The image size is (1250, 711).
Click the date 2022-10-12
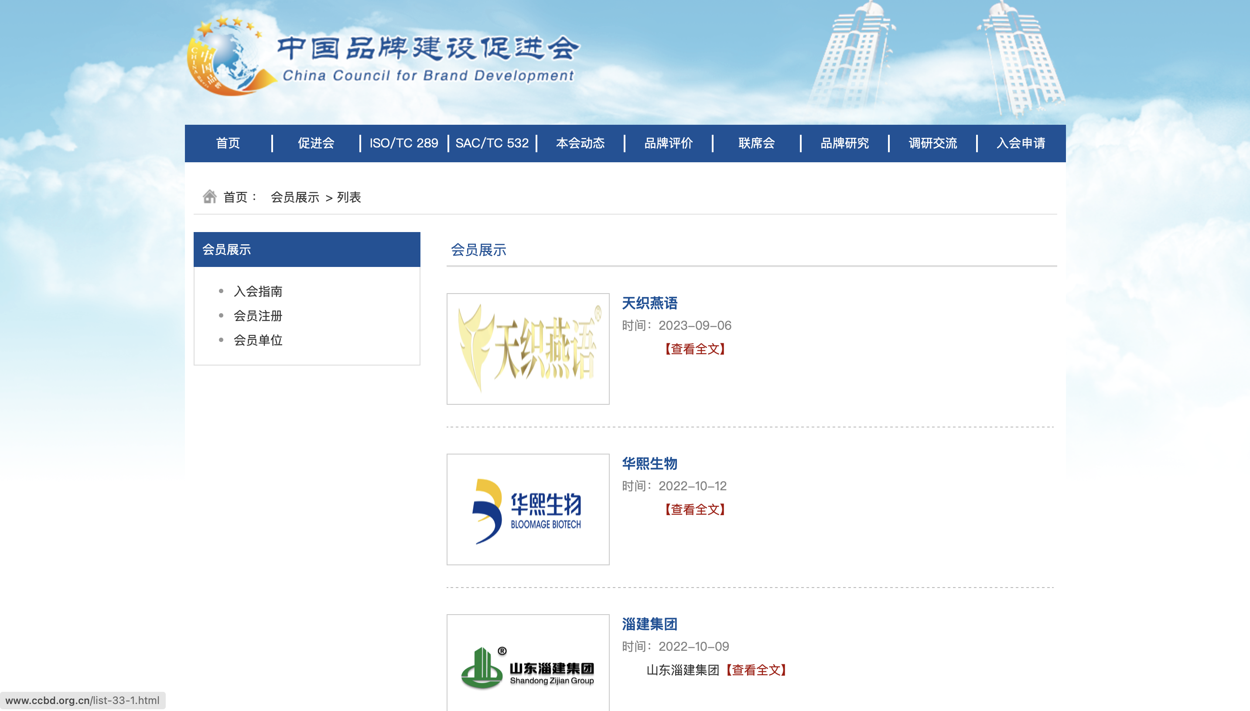[692, 486]
